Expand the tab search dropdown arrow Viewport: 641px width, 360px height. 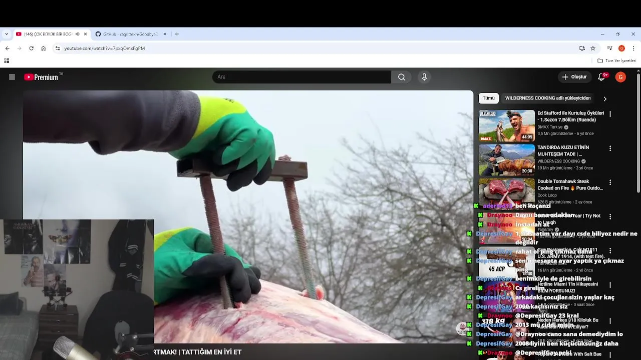click(7, 34)
